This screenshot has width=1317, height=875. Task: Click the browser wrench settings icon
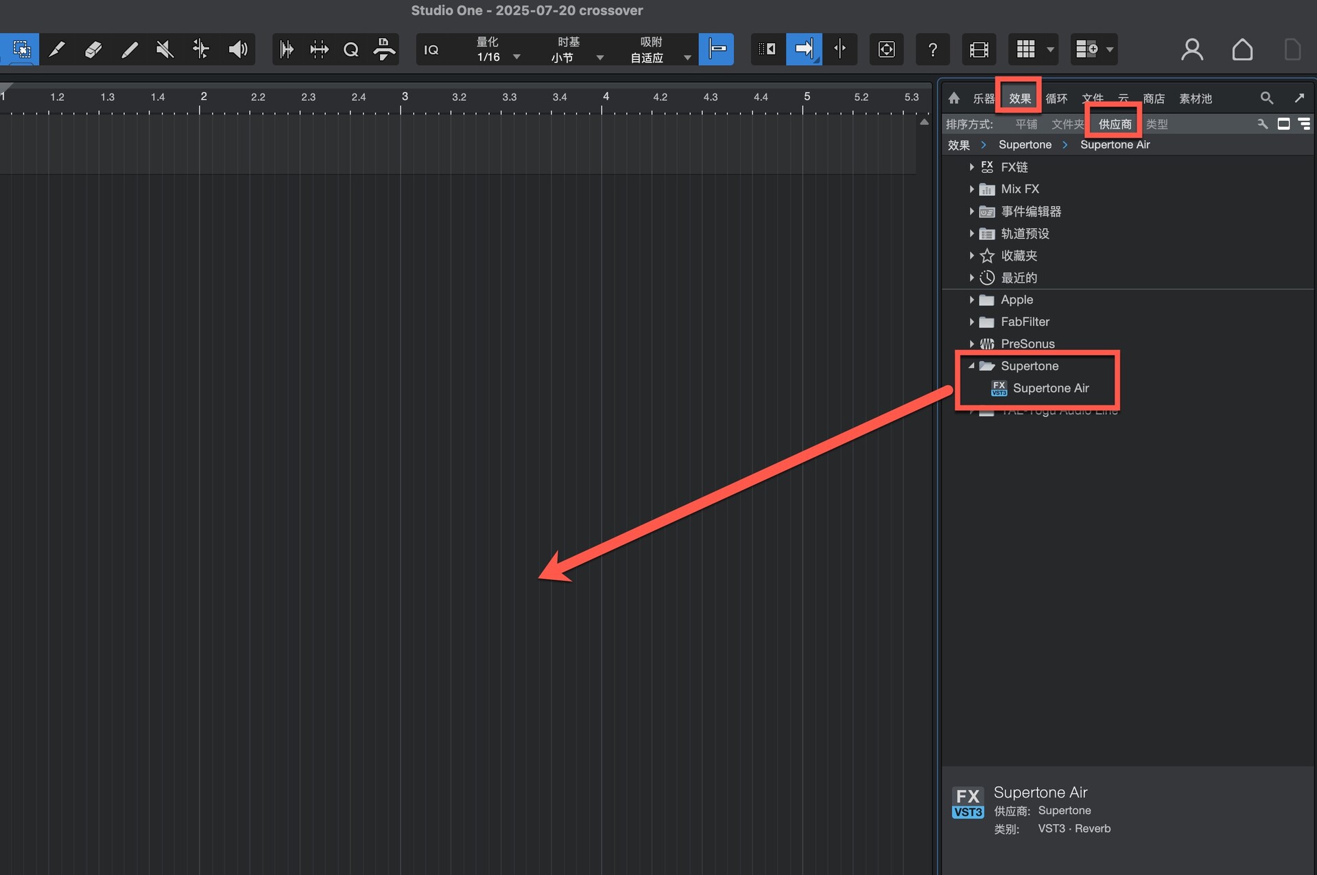[x=1262, y=124]
